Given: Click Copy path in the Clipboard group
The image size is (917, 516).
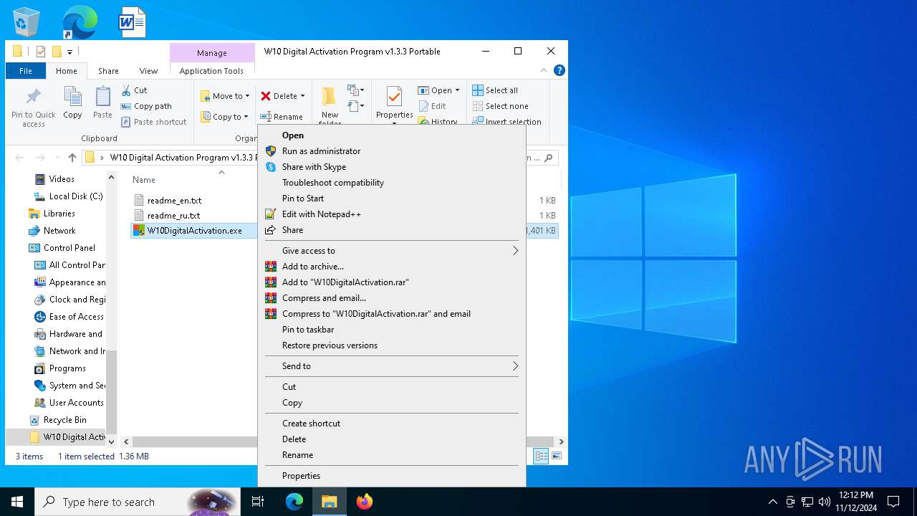Looking at the screenshot, I should pos(146,106).
